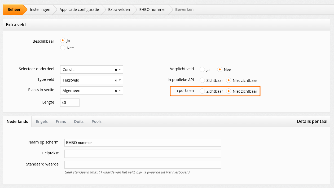Screen dimensions: 334x188
Task: Switch to the Nederlands language tab
Action: (17, 122)
